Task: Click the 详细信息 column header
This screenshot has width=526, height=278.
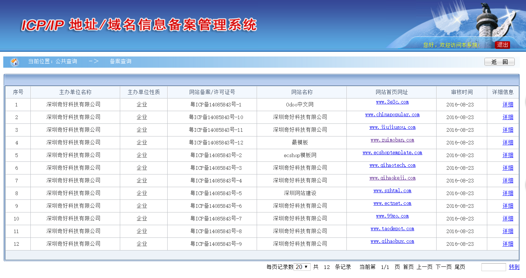Action: (x=503, y=92)
